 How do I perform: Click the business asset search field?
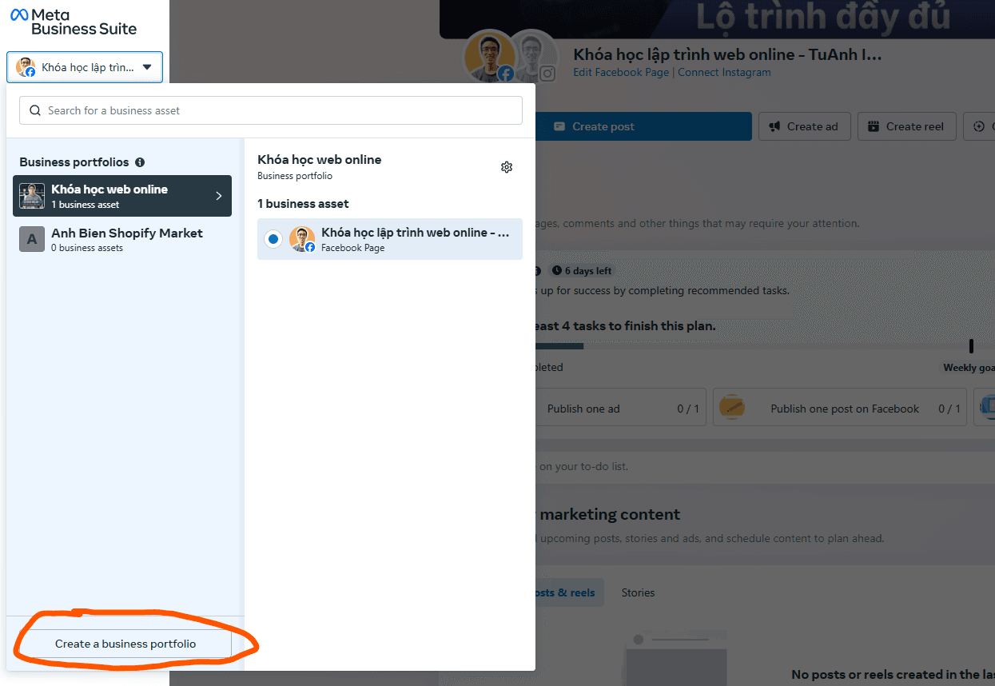point(270,110)
